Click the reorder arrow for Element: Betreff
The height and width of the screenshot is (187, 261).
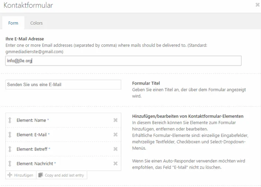(10, 149)
